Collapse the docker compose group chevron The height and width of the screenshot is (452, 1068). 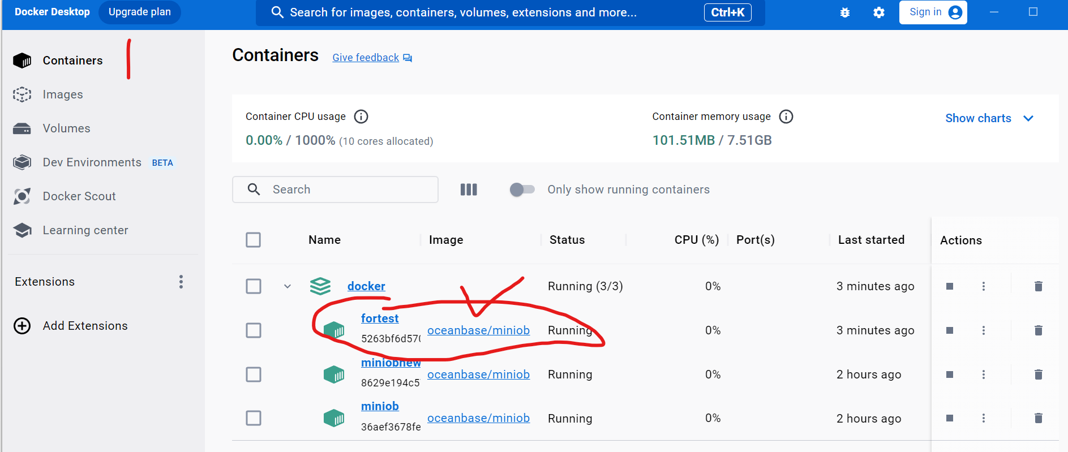(288, 286)
